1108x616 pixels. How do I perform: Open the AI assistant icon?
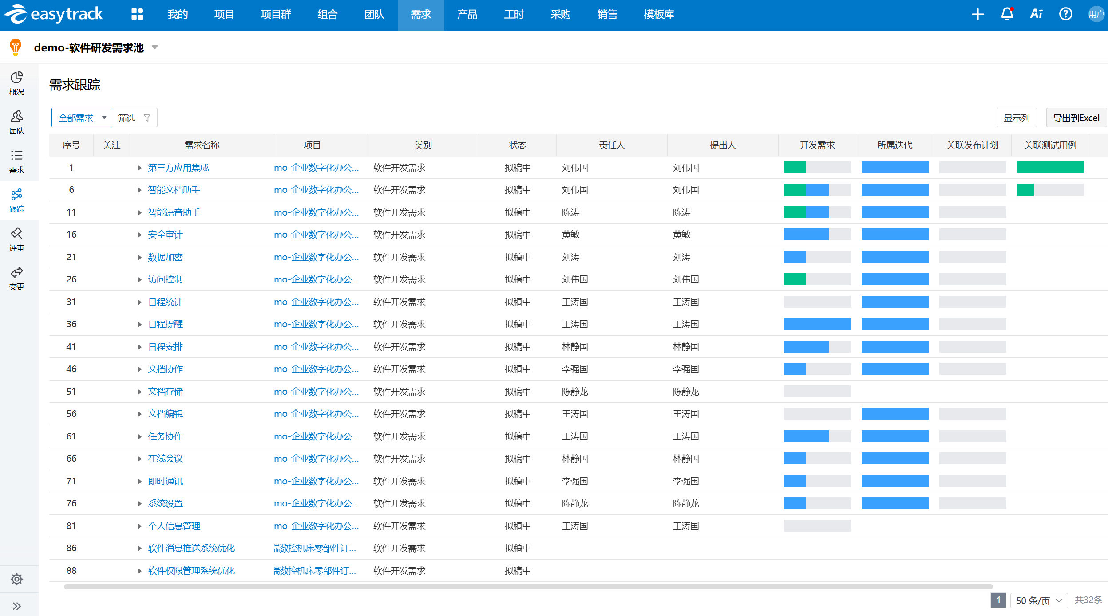1036,14
